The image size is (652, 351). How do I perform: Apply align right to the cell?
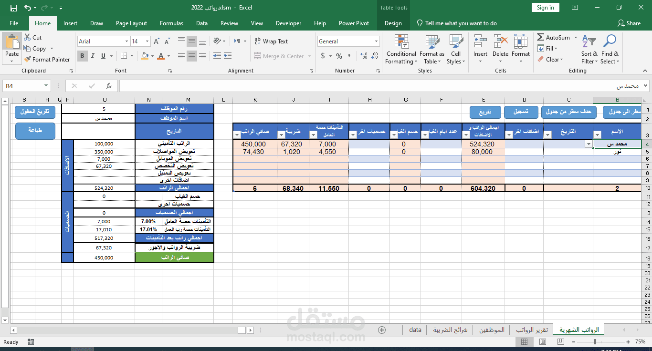pos(203,56)
